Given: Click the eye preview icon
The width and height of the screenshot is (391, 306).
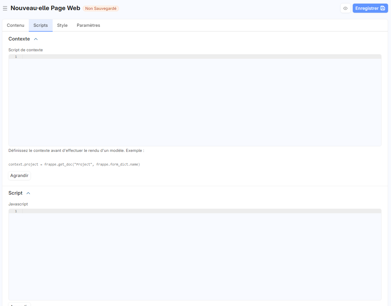Looking at the screenshot, I should (x=345, y=8).
